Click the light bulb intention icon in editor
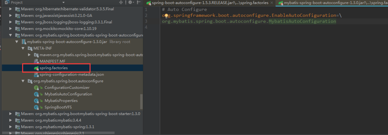This screenshot has height=135, width=388. [166, 16]
